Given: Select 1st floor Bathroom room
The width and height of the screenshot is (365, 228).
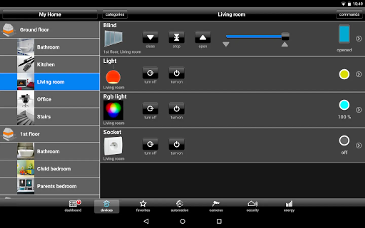Looking at the screenshot, I should 50,151.
